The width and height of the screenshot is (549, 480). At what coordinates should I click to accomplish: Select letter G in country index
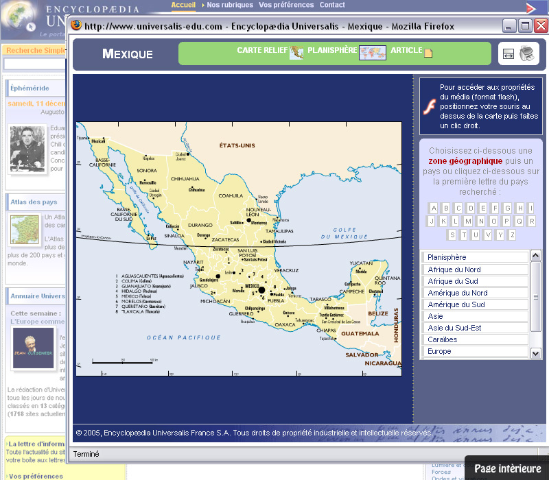(507, 208)
